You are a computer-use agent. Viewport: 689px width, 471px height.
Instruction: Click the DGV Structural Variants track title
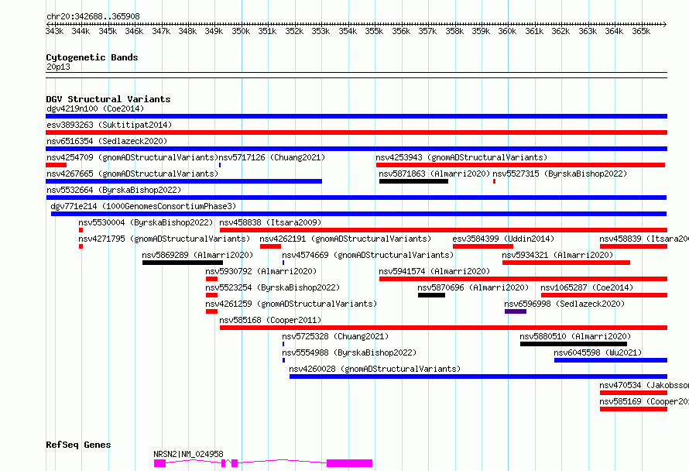[x=108, y=99]
